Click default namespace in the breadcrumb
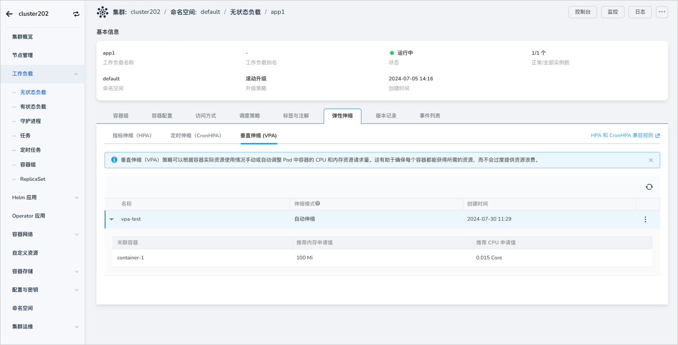This screenshot has height=345, width=678. 210,12
